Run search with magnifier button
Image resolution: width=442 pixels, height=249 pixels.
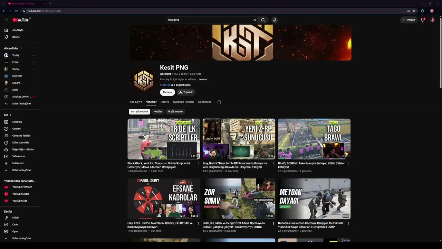[x=263, y=20]
